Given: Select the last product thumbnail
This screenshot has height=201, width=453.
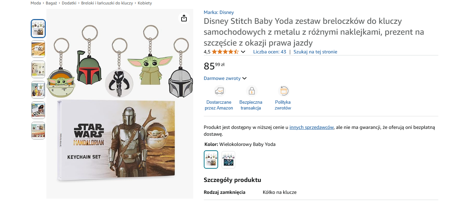Looking at the screenshot, I should point(38,131).
